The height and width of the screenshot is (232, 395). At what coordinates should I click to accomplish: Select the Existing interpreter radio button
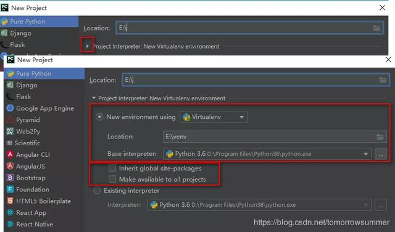point(97,191)
